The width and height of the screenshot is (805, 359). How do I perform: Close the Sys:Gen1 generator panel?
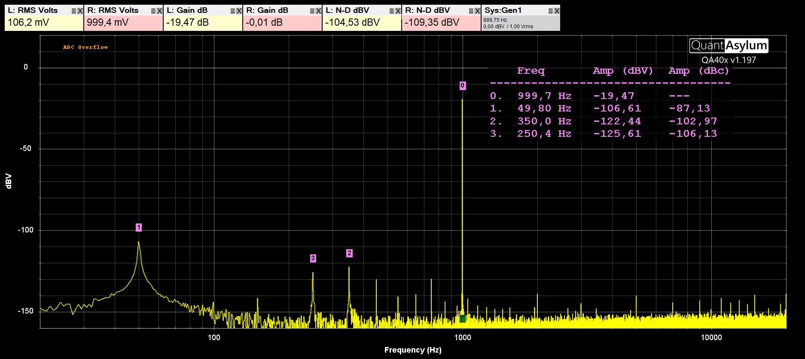[557, 11]
